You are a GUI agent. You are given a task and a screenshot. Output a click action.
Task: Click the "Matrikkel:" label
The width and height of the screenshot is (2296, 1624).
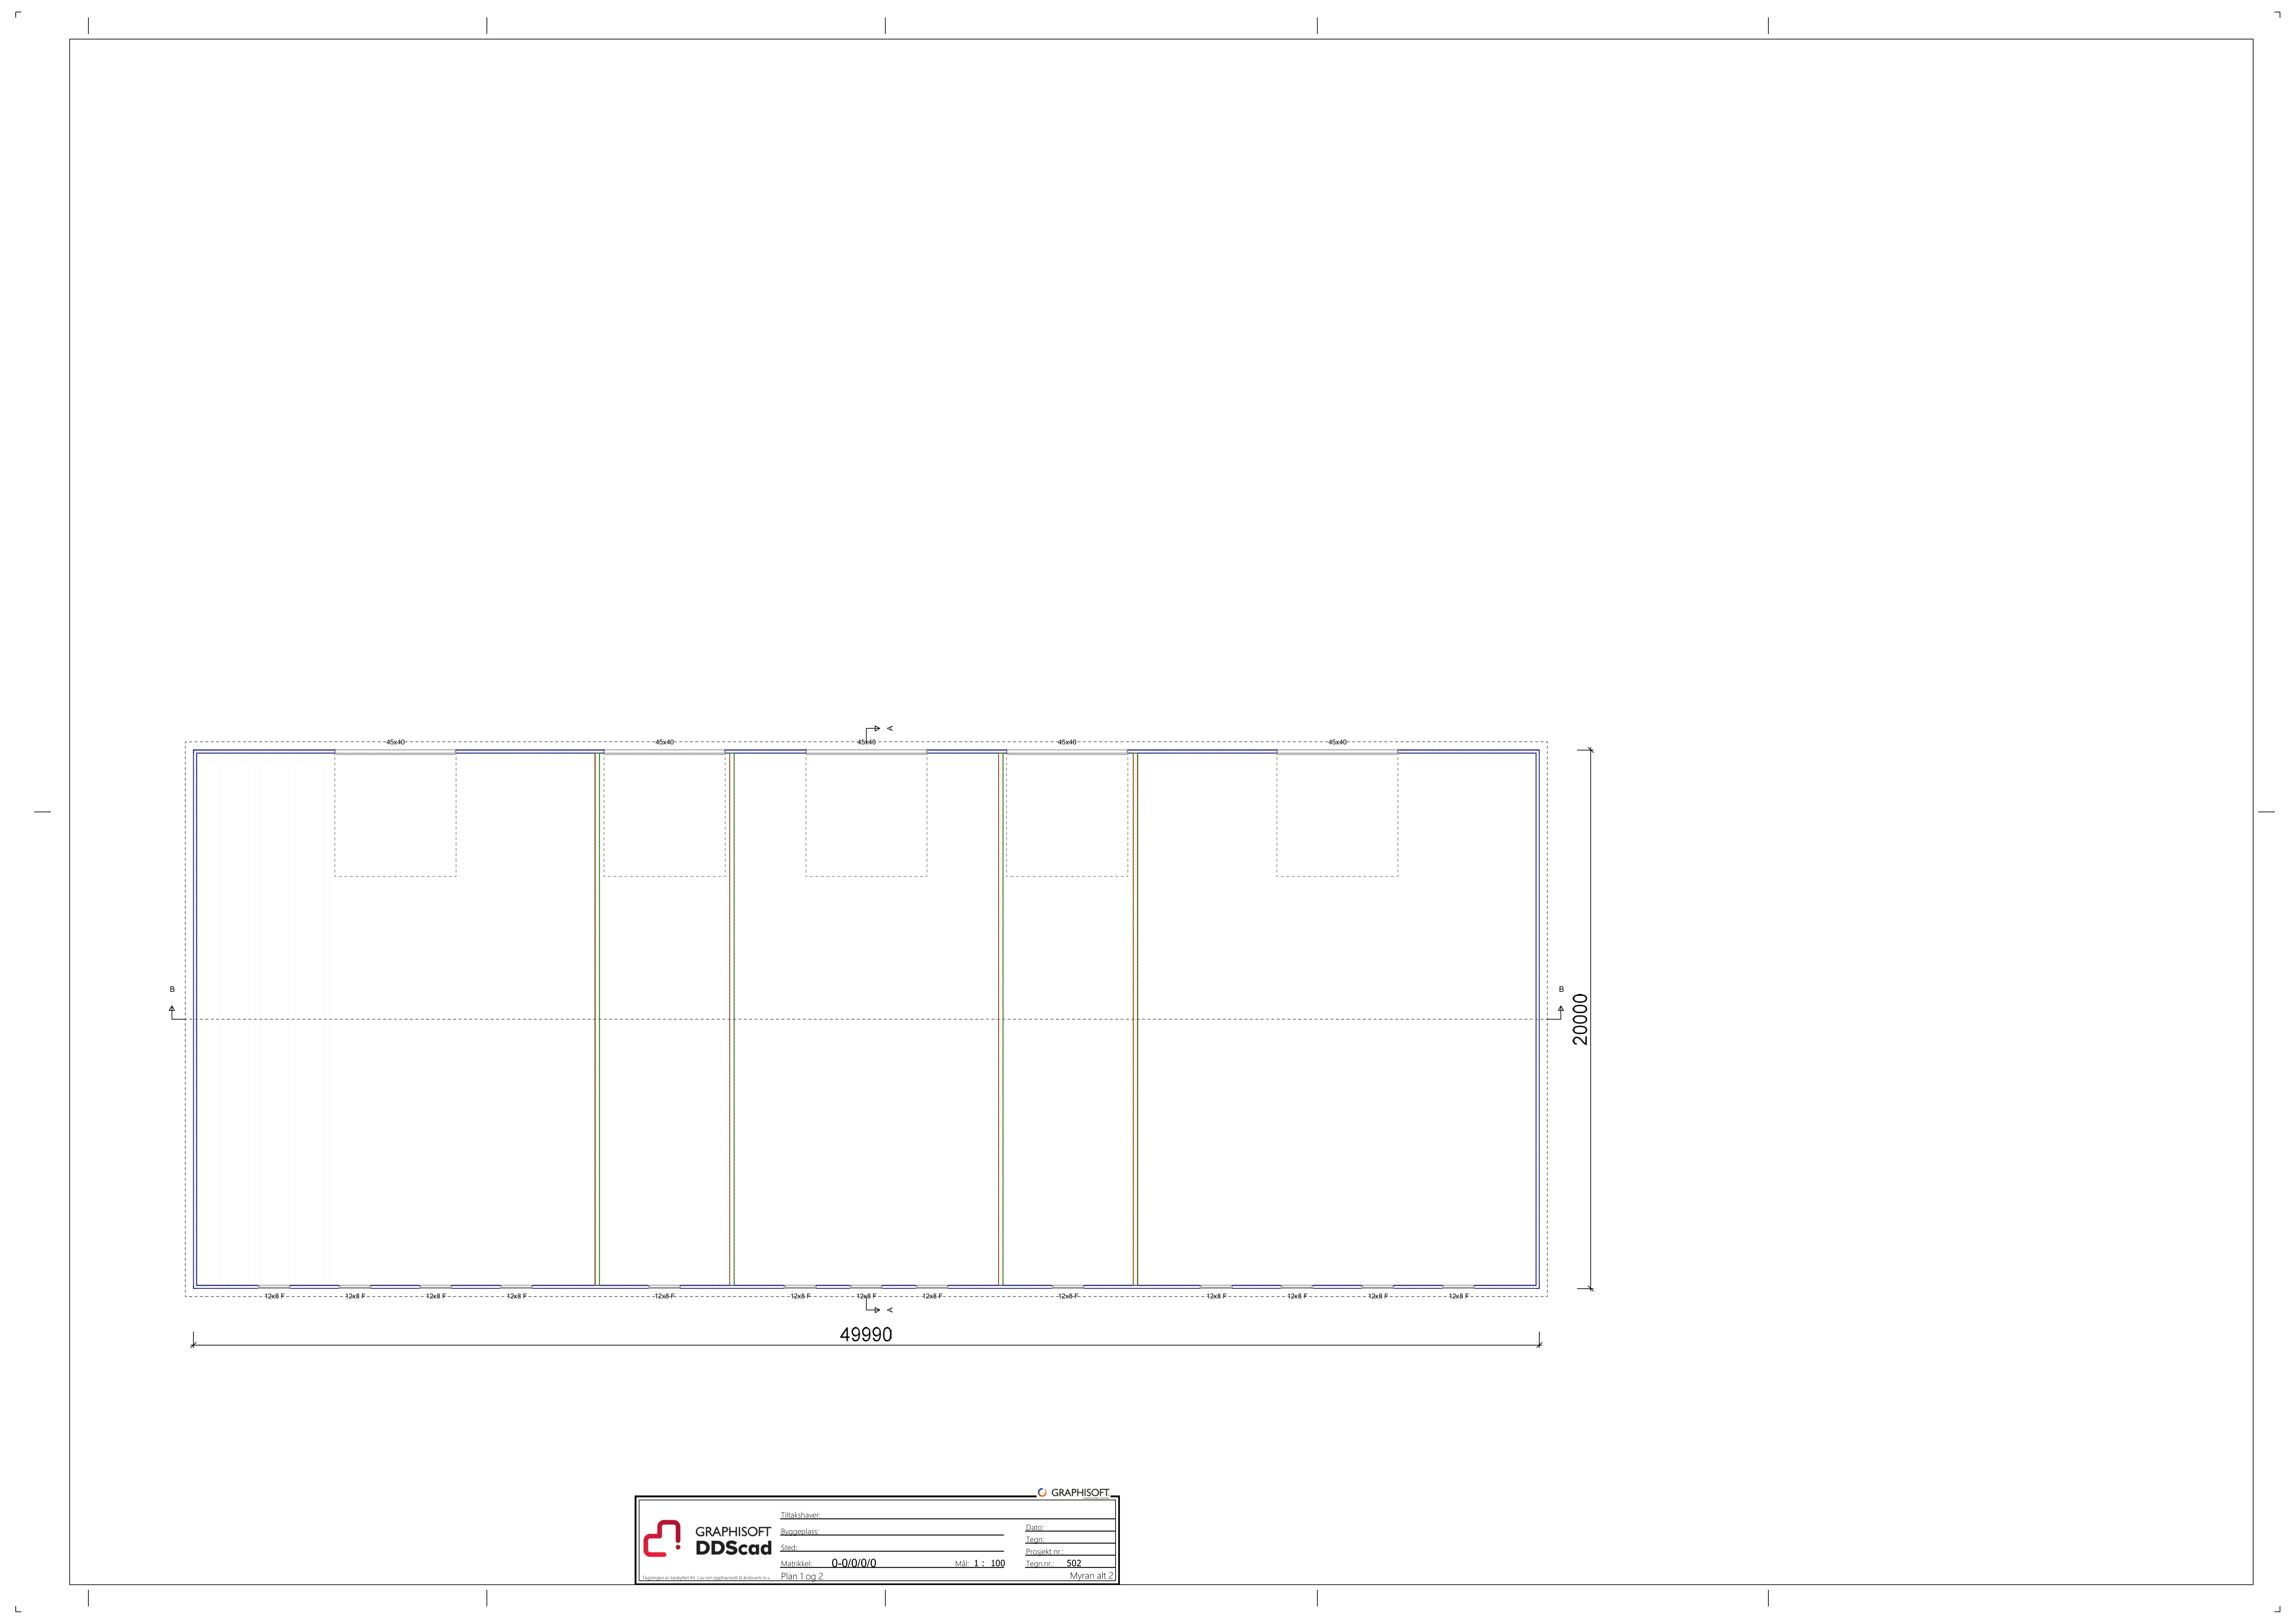pyautogui.click(x=796, y=1564)
